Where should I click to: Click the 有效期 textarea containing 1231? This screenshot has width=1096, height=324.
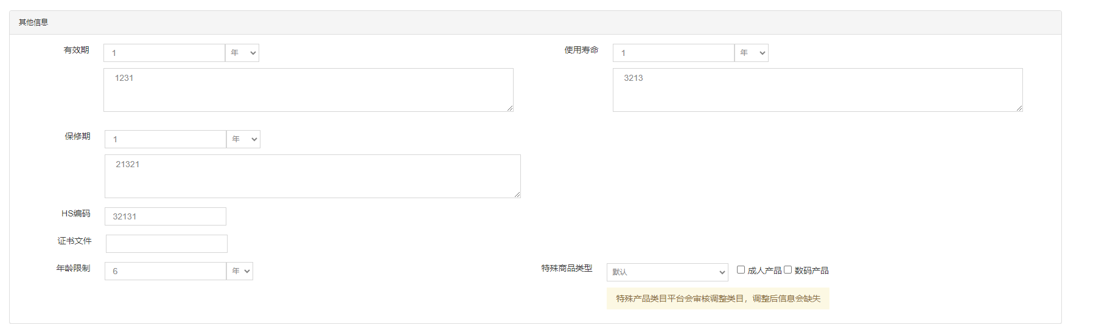[309, 90]
